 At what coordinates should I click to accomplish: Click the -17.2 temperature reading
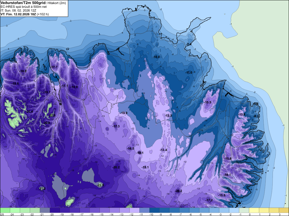click(x=209, y=200)
